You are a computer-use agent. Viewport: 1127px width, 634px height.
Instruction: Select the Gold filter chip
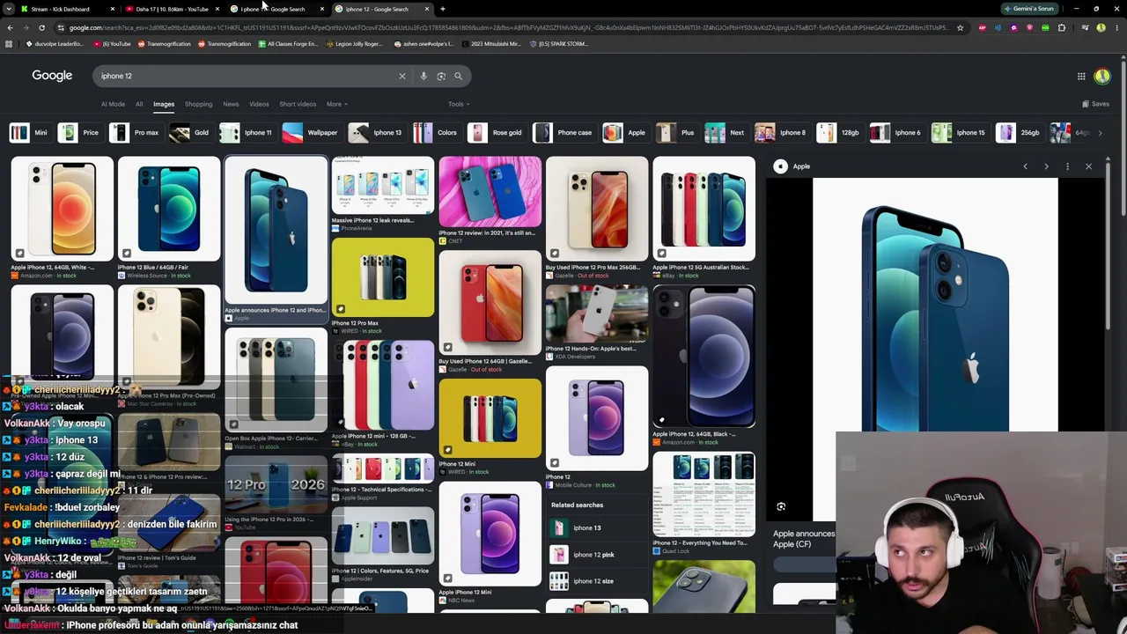190,133
